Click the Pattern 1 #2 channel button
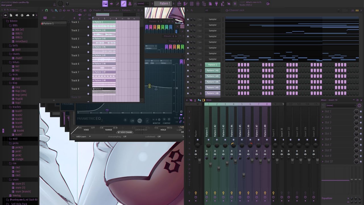Viewport: 364px width, 205px height. 213,71
